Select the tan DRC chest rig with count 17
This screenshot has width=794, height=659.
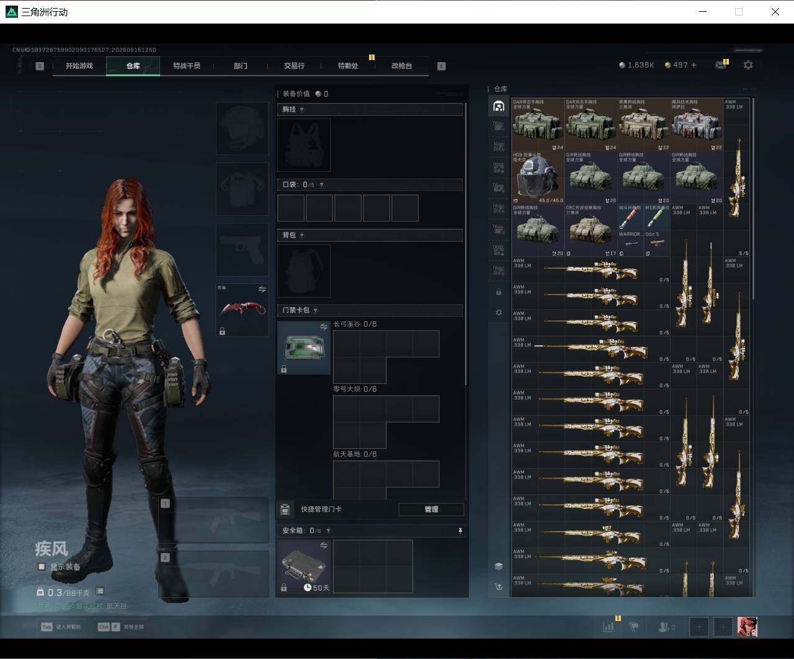pyautogui.click(x=591, y=231)
